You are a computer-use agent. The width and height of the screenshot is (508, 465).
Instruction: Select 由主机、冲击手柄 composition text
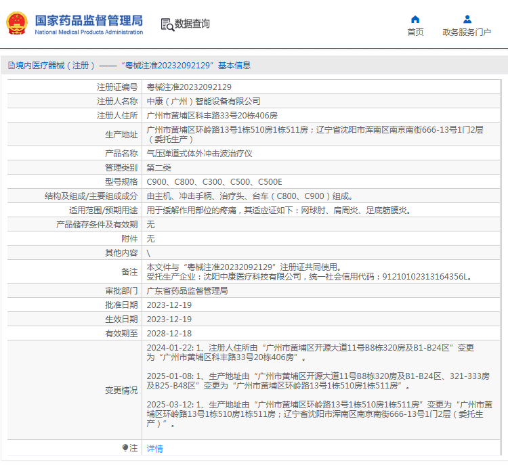[249, 196]
